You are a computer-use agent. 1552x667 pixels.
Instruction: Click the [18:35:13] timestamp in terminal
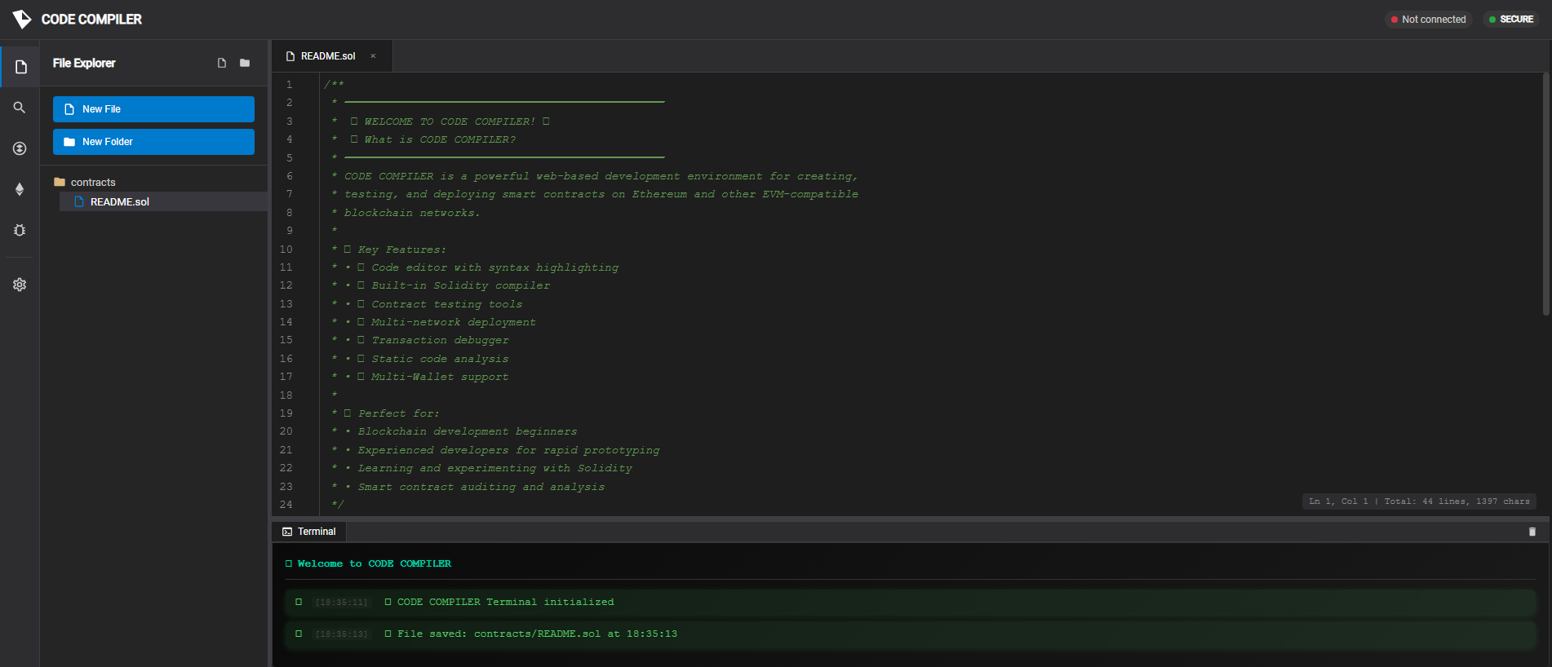click(342, 634)
